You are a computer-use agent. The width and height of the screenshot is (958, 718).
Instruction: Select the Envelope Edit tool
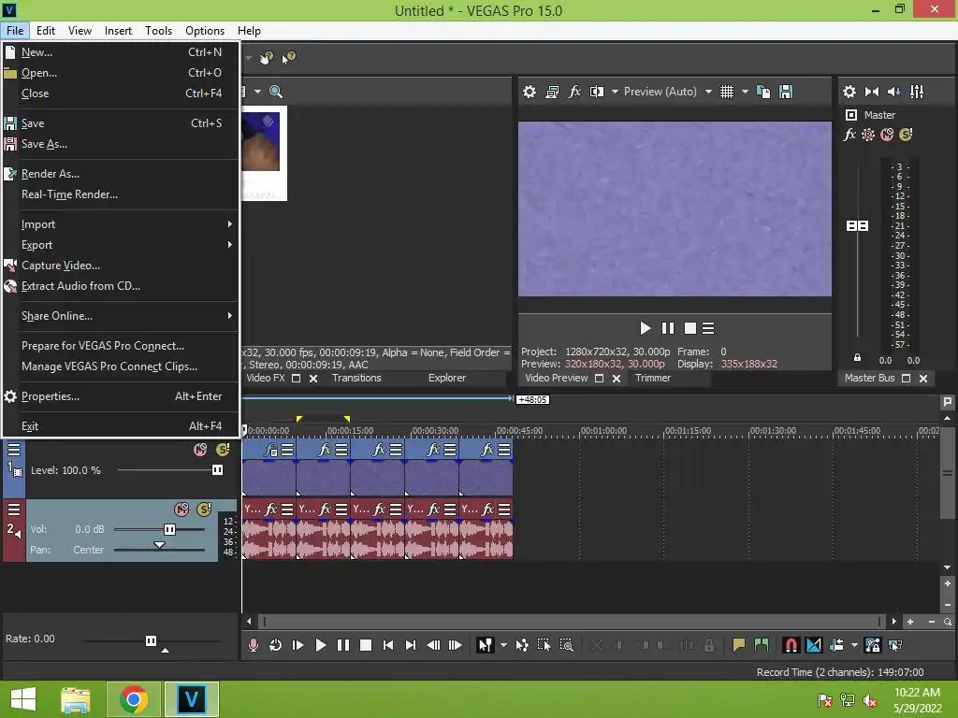pos(522,645)
